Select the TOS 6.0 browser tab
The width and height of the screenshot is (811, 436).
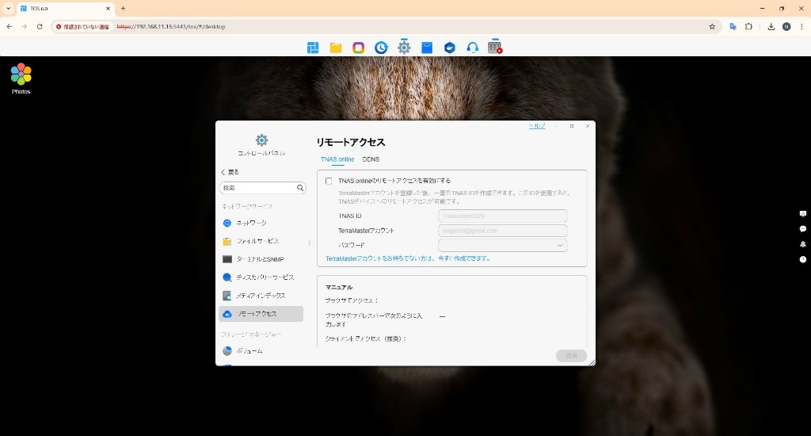(x=66, y=8)
